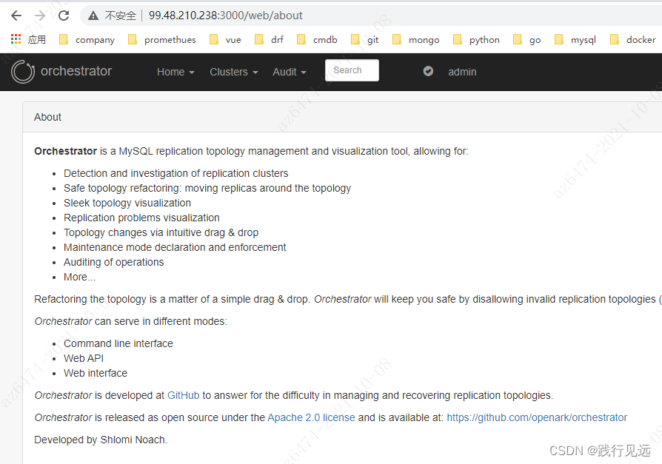This screenshot has height=464, width=662.
Task: Open the python bookmark folder
Action: coord(476,40)
